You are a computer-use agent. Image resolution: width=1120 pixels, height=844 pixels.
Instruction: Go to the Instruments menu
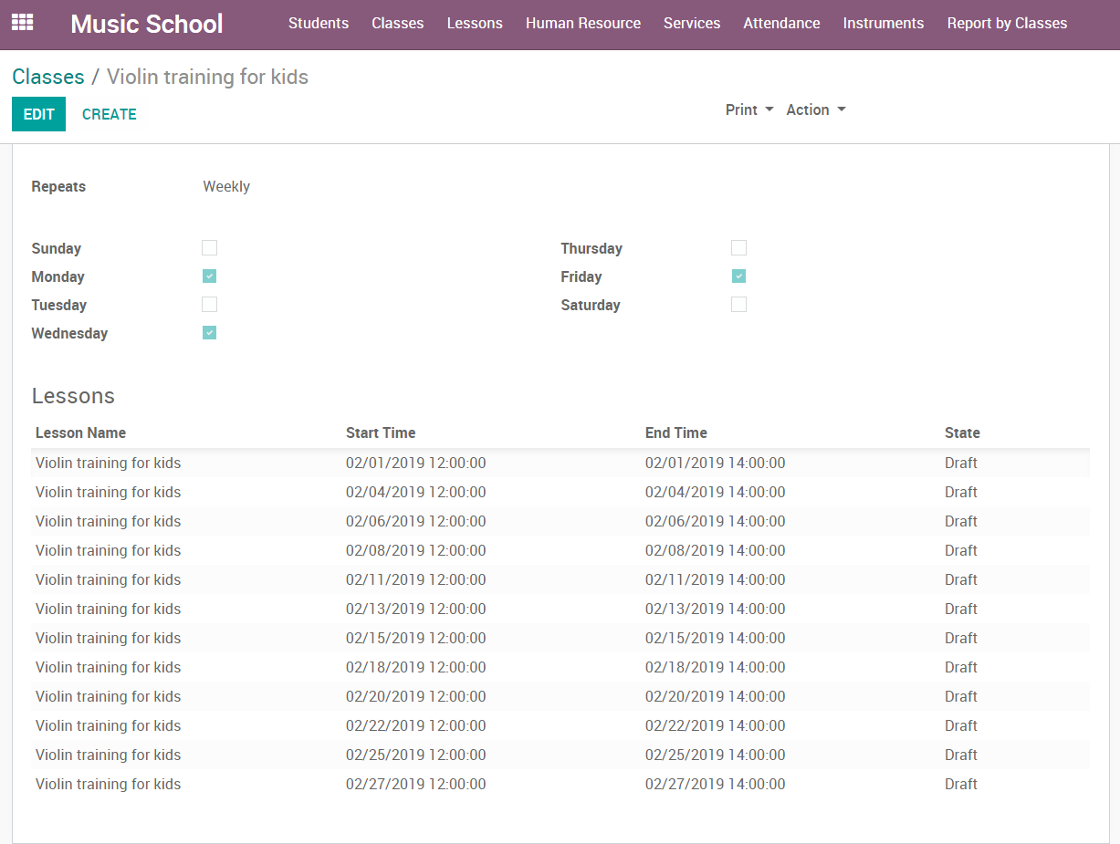883,24
